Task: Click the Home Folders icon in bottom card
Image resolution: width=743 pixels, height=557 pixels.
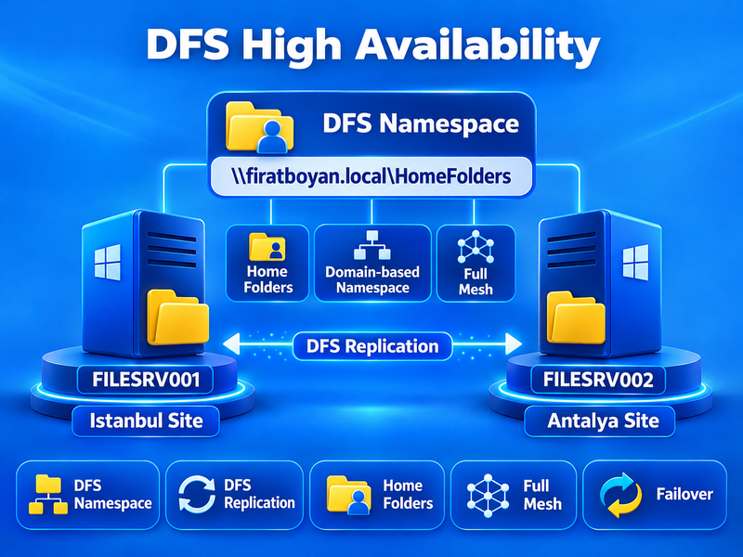Action: coord(349,495)
